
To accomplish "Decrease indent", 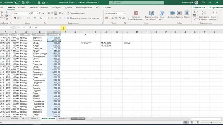I will (x=60, y=18).
